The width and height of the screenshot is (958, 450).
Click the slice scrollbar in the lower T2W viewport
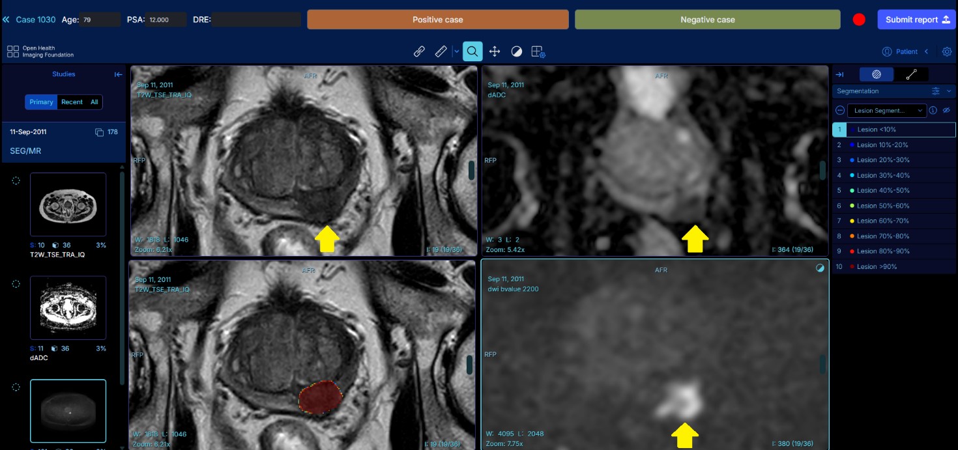point(469,365)
